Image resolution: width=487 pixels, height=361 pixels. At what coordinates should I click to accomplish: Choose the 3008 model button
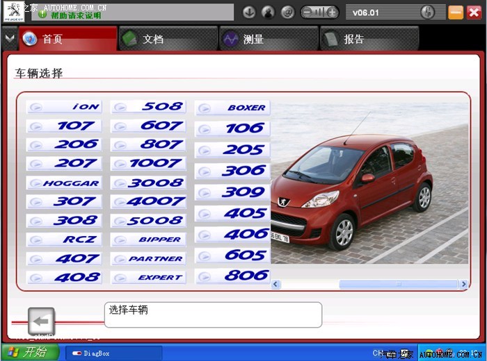point(148,183)
